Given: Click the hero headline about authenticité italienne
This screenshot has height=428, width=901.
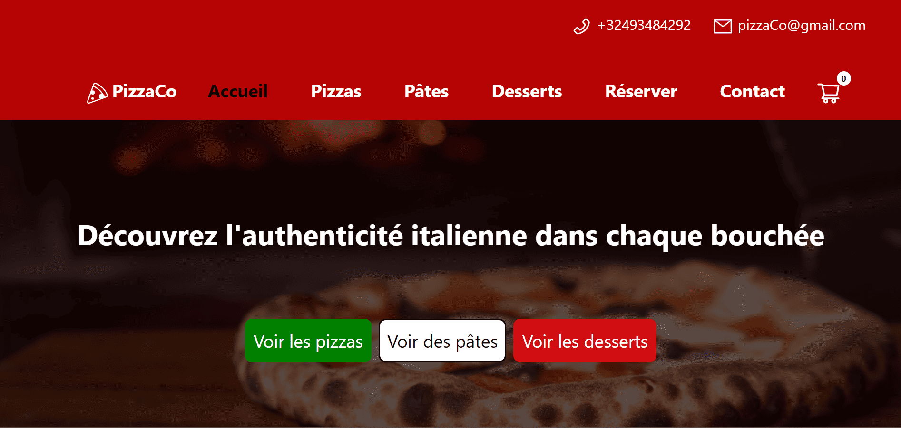Looking at the screenshot, I should click(450, 236).
